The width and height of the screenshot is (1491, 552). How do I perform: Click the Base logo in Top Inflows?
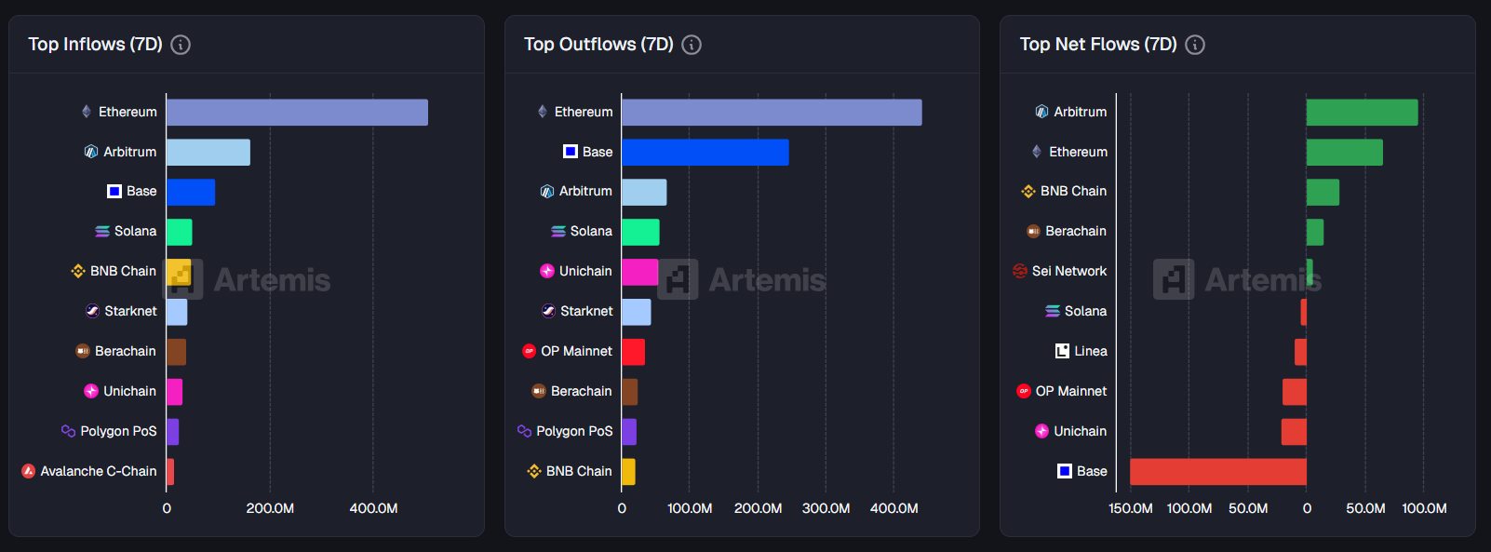point(114,191)
